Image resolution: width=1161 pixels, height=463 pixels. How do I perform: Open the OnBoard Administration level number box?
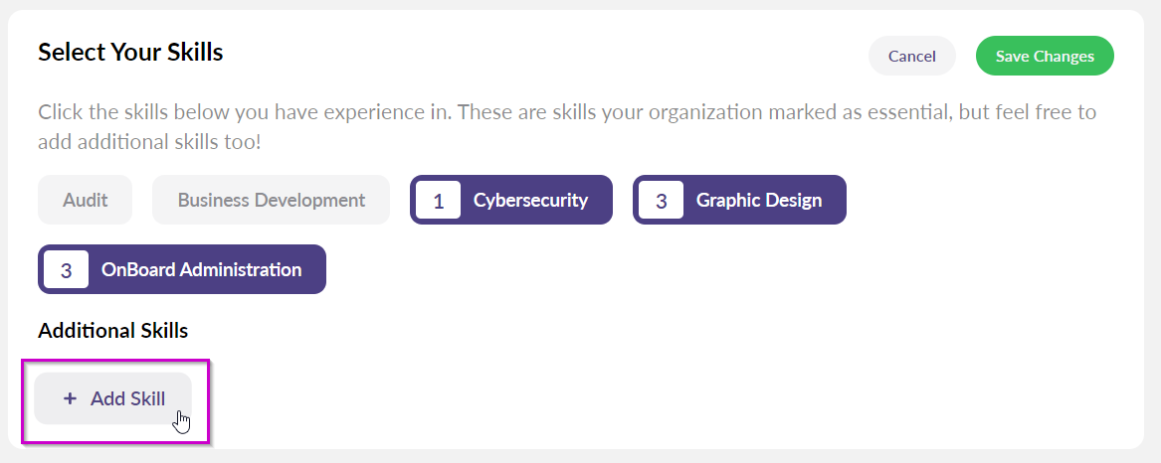[66, 269]
